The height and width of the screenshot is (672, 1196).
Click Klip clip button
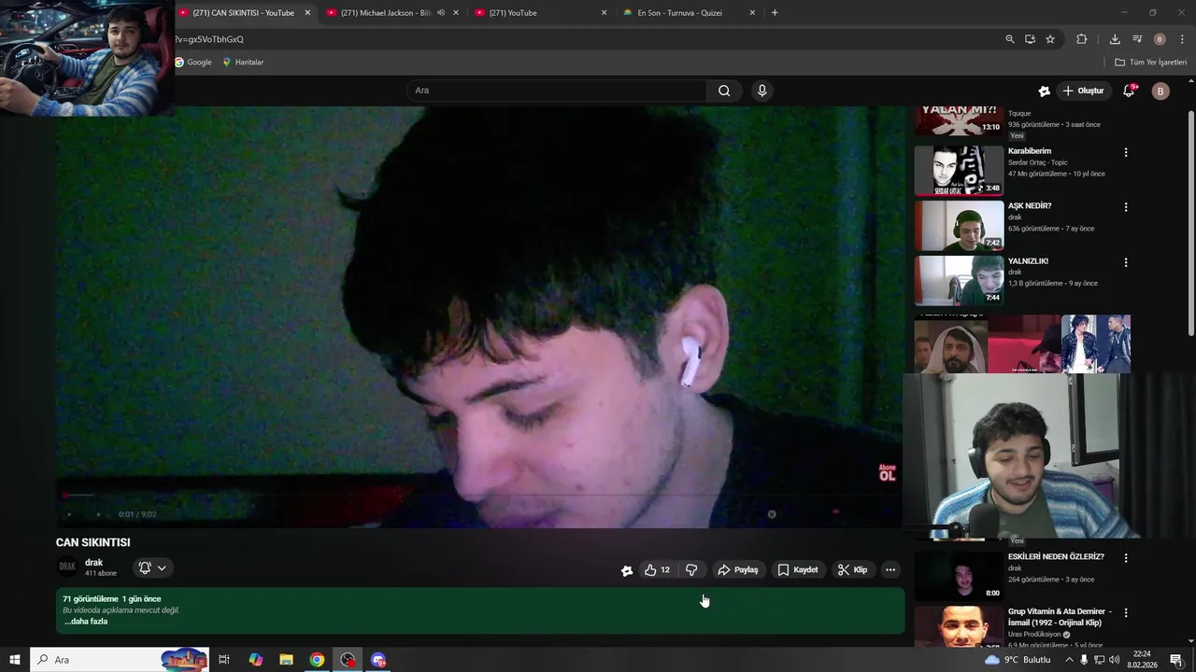coord(852,569)
